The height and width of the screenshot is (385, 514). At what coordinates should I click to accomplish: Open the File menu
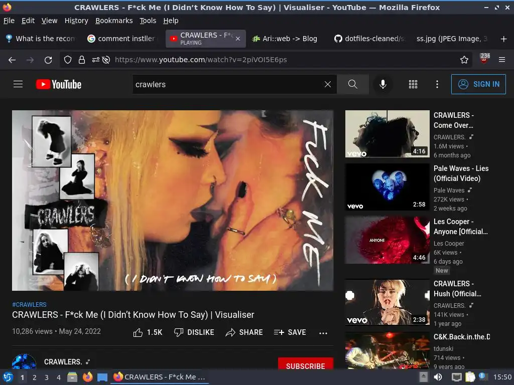coord(9,21)
